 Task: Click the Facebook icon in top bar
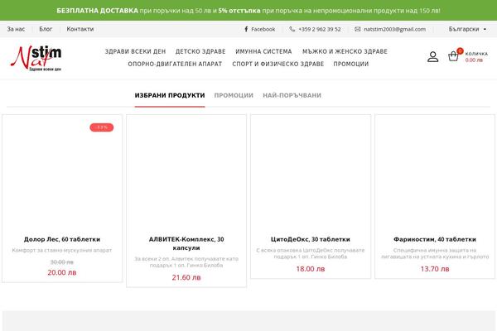coord(246,29)
